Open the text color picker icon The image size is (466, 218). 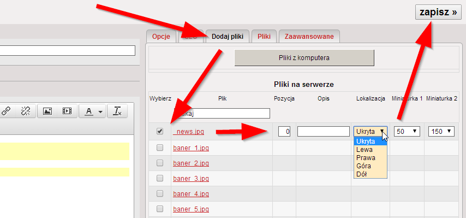point(92,111)
